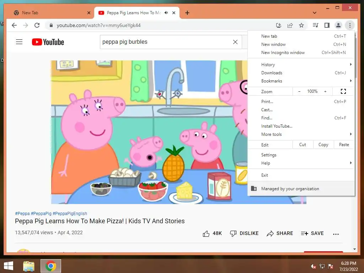Expand the More tools submenu

click(301, 134)
